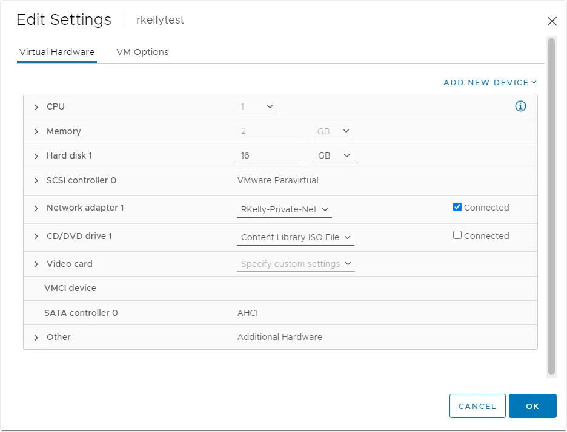The height and width of the screenshot is (432, 567).
Task: Click the Cancel button
Action: coord(477,406)
